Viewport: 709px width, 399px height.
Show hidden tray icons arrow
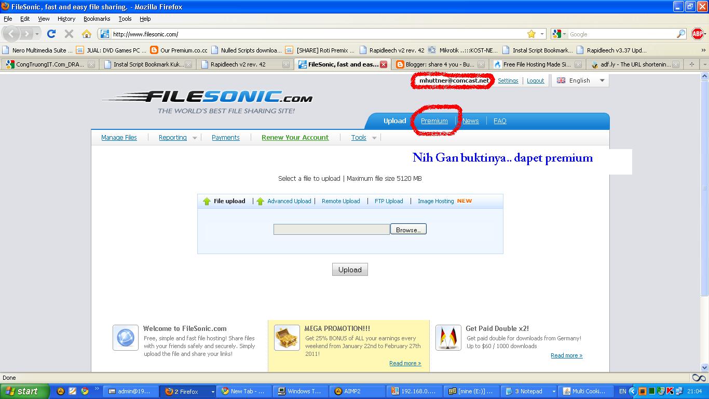[633, 391]
